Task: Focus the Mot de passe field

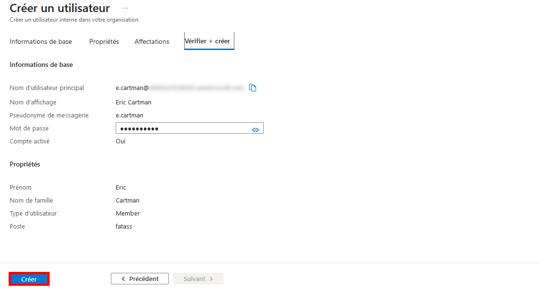Action: point(183,128)
